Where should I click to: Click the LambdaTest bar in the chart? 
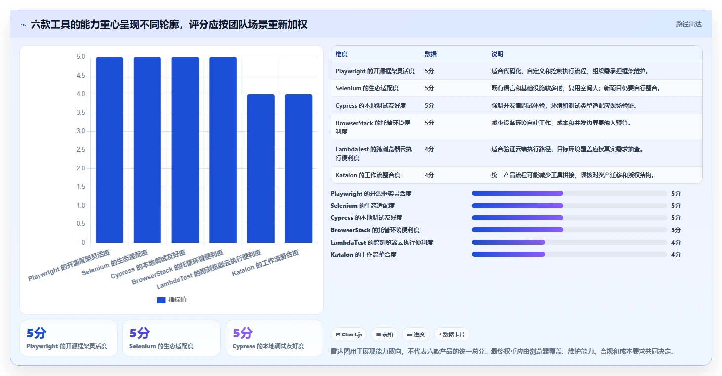click(x=261, y=168)
